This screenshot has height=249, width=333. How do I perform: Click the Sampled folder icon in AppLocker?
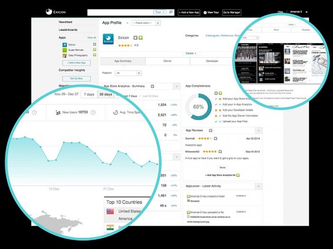coord(188,200)
